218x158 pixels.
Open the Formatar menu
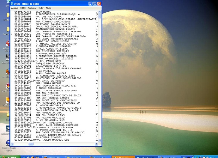pos(32,8)
